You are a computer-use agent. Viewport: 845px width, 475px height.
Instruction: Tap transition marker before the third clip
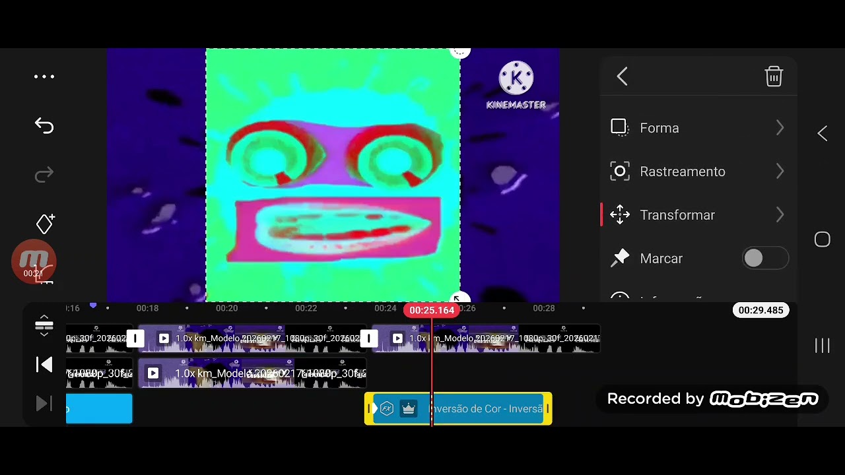point(369,338)
